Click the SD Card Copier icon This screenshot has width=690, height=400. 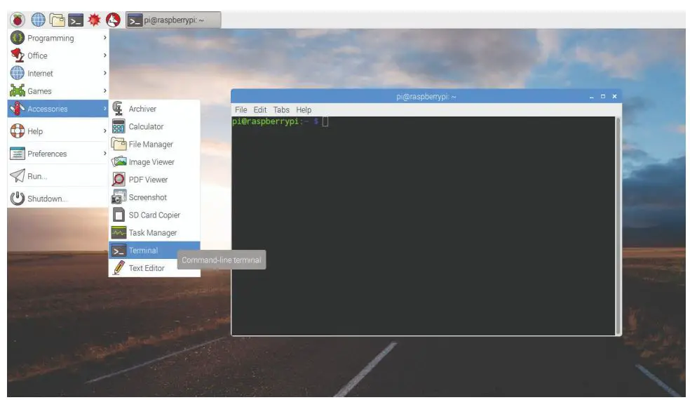pyautogui.click(x=119, y=215)
